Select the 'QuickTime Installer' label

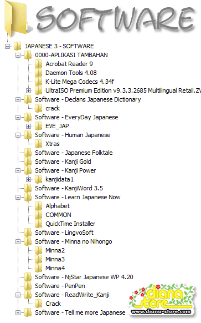tap(70, 224)
